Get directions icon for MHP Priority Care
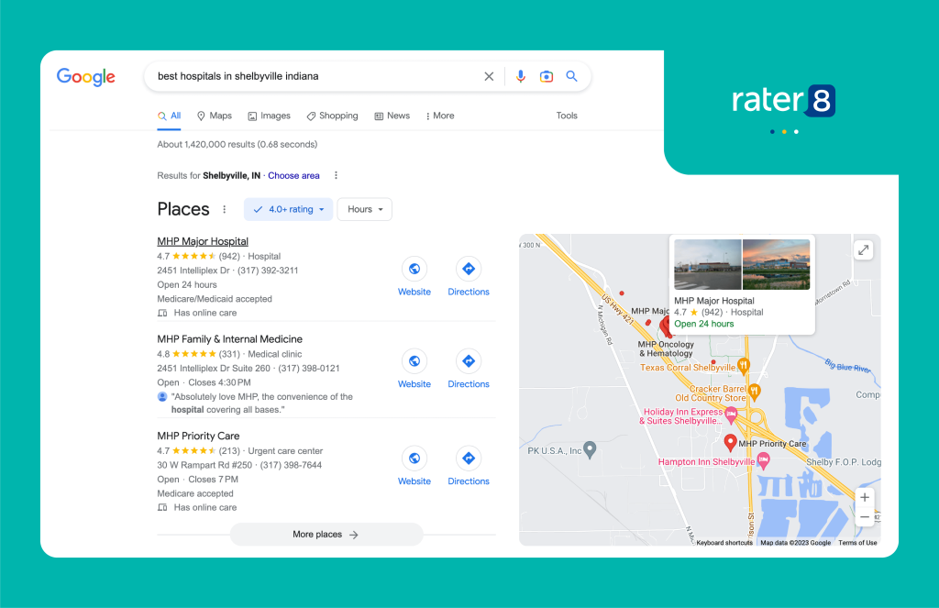 click(x=469, y=459)
